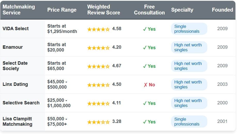Click the High net worth singles tag for Enamour
Screen dimensions: 237x134
189,47
